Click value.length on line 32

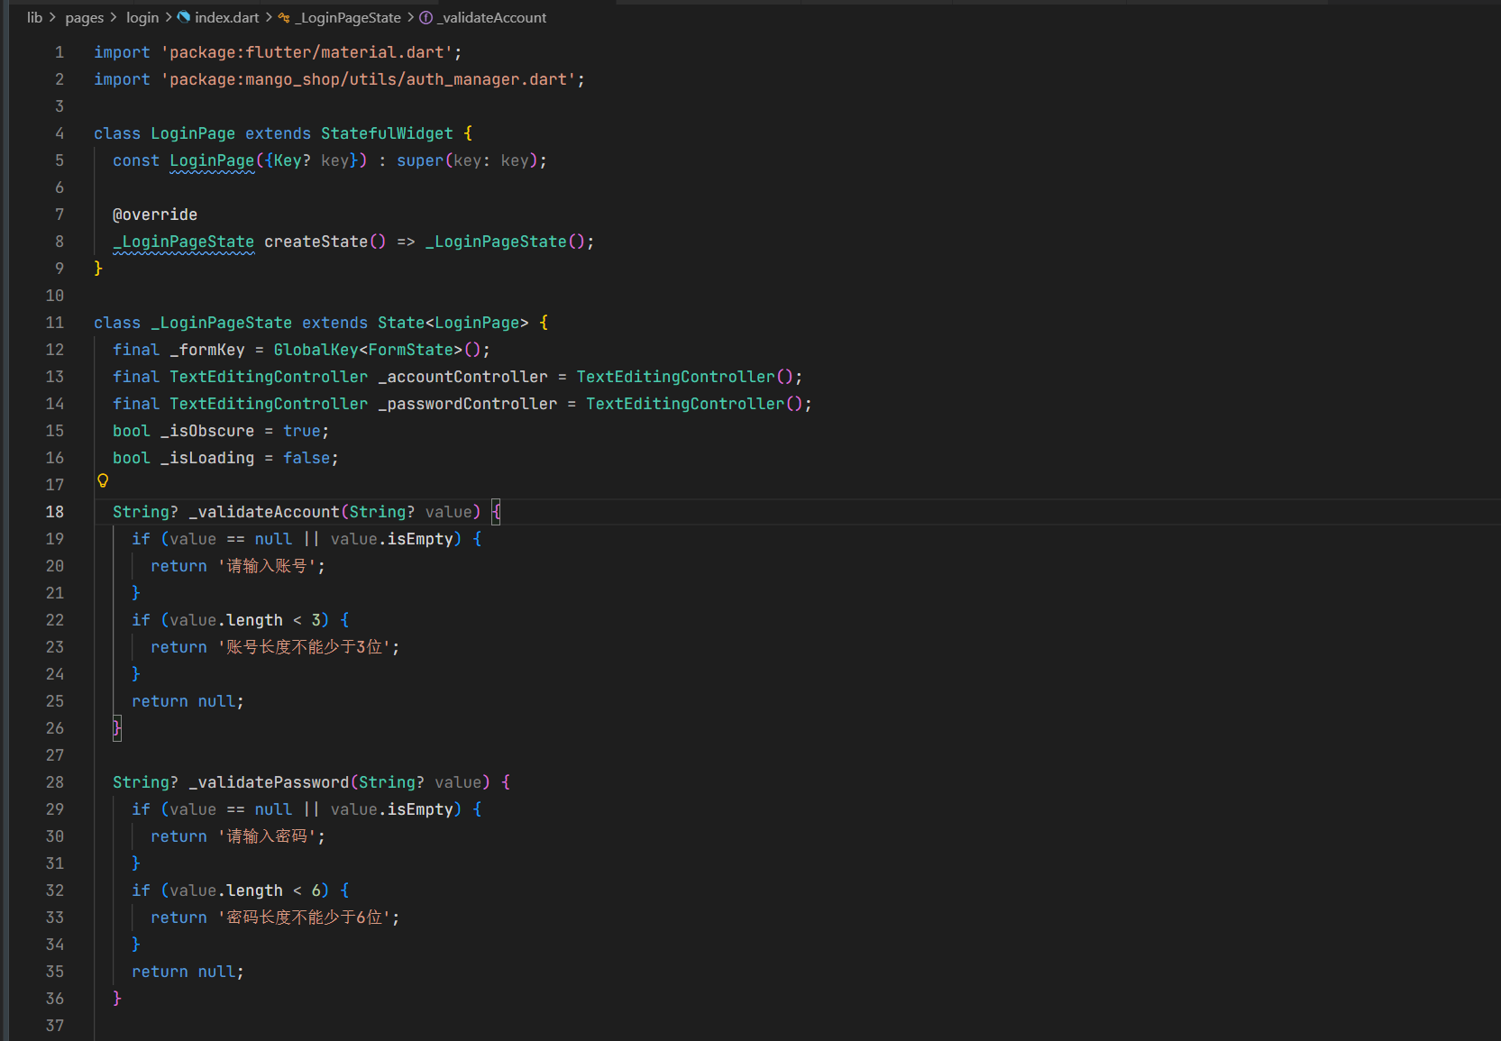coord(226,890)
